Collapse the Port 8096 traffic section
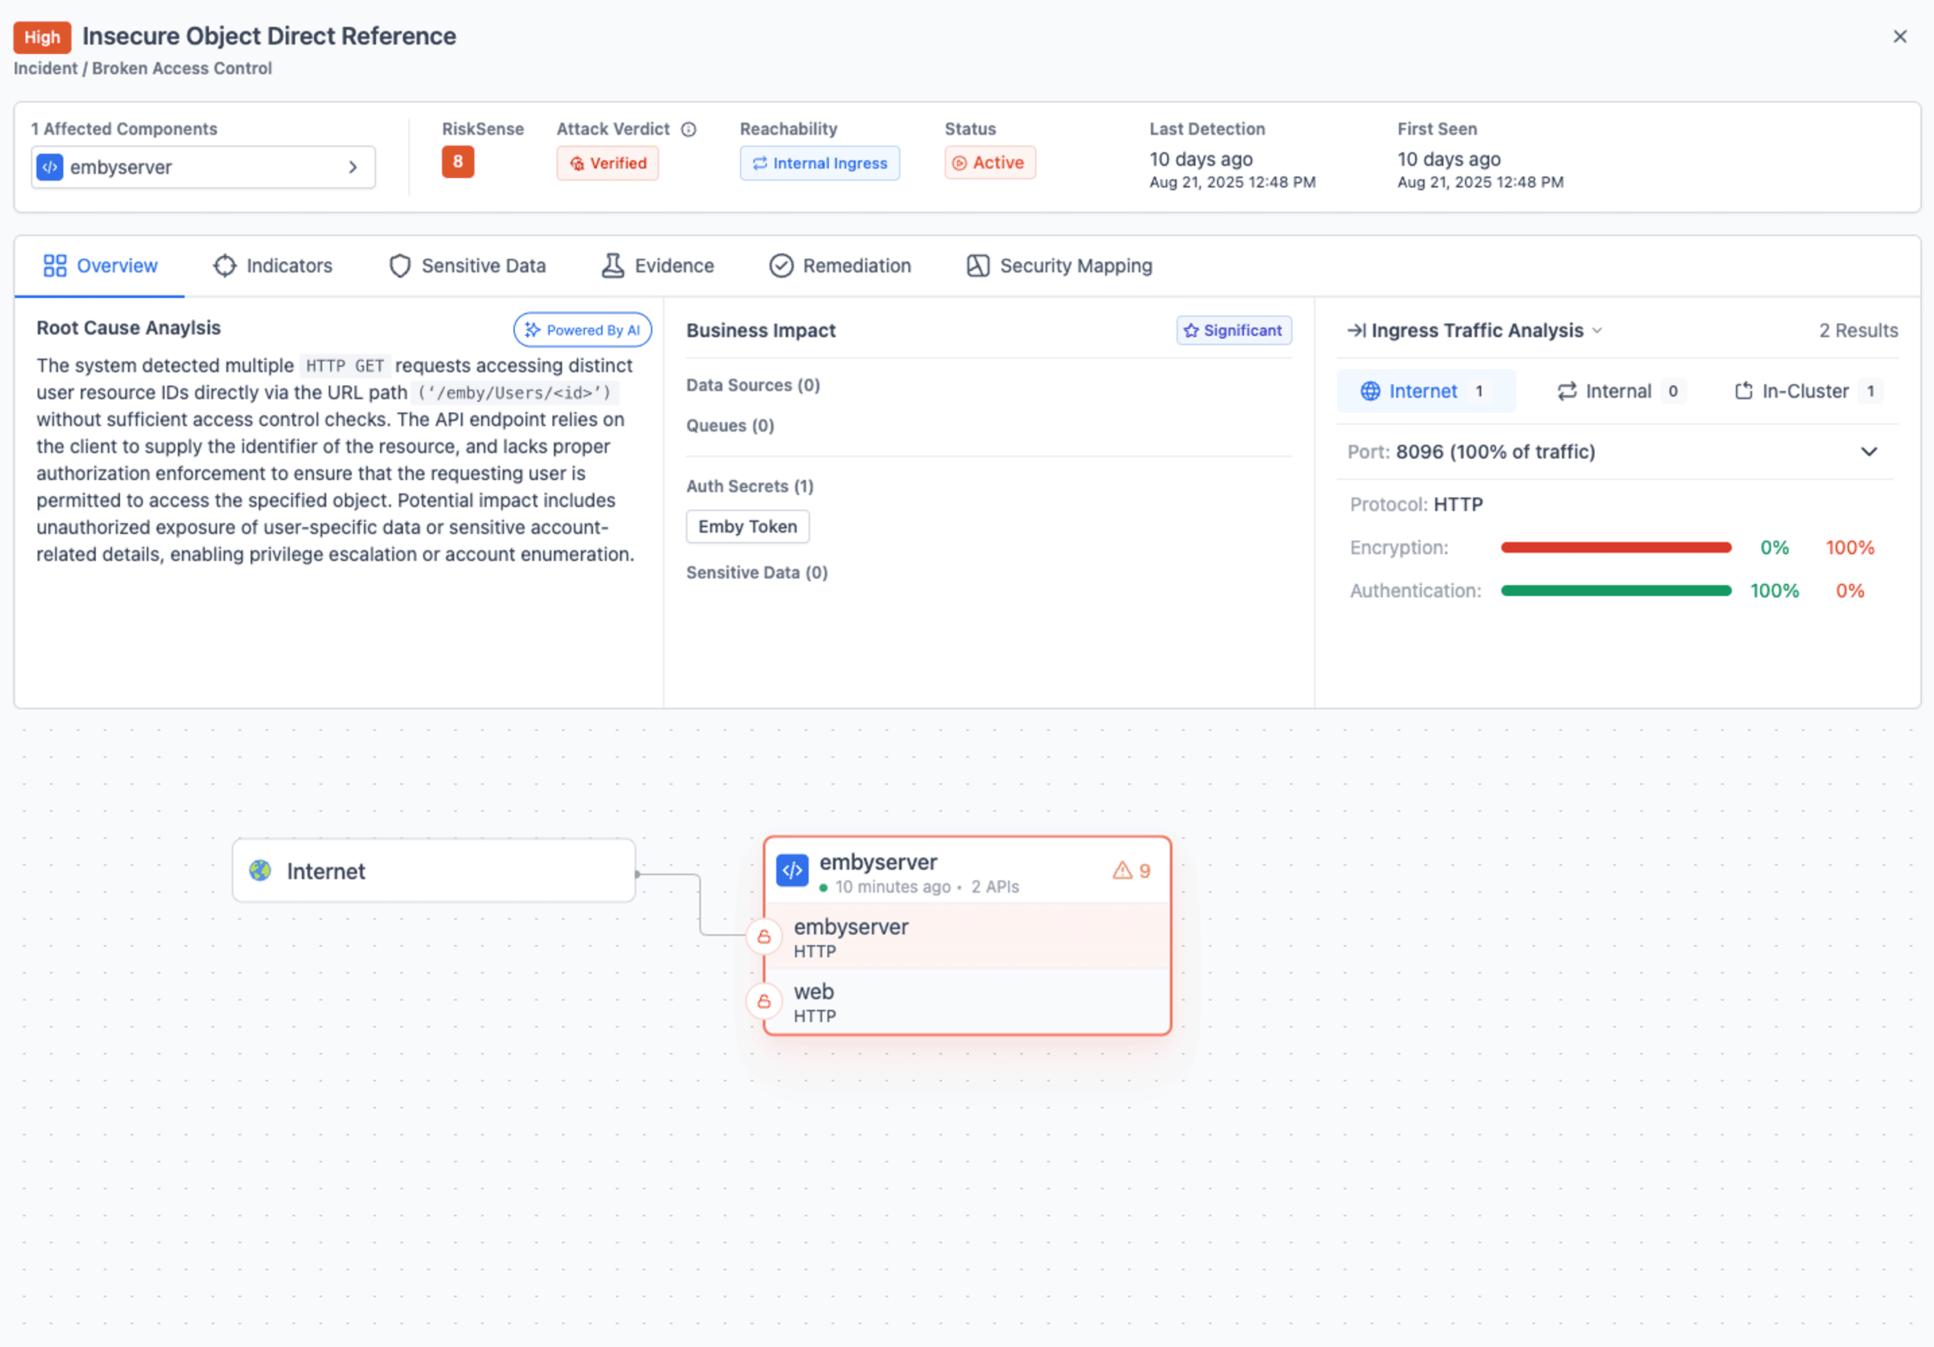Image resolution: width=1934 pixels, height=1347 pixels. point(1868,452)
